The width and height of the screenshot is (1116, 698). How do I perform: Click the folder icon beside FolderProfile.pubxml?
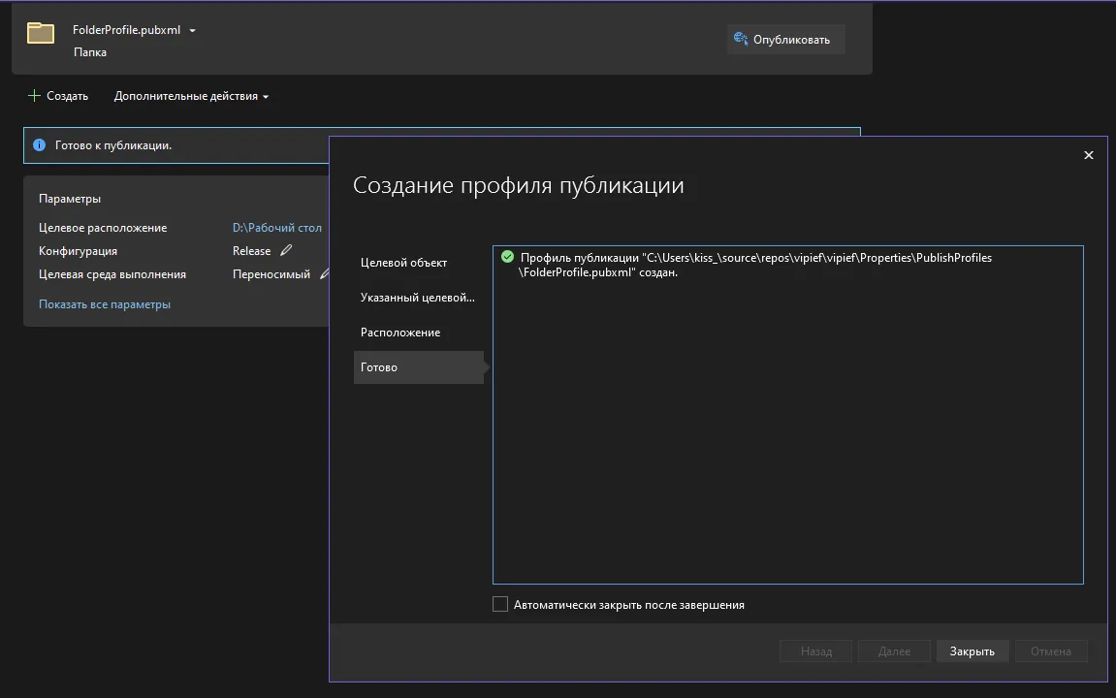click(41, 33)
